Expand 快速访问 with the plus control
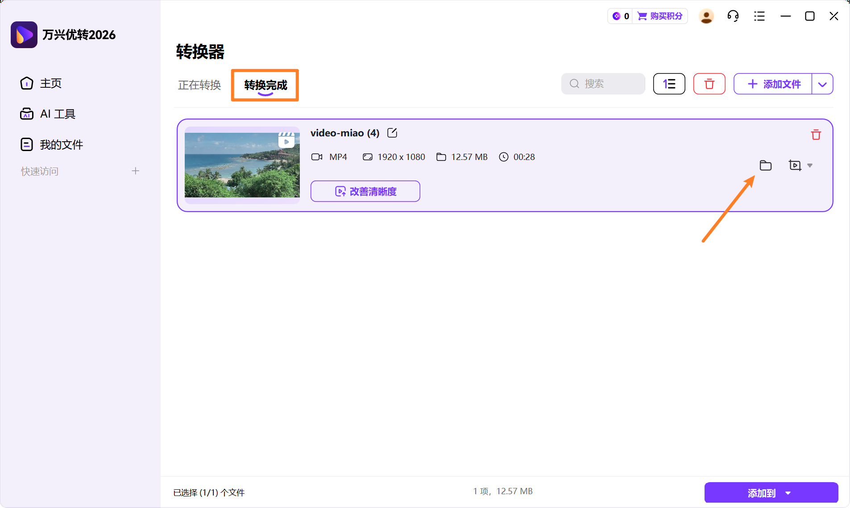The height and width of the screenshot is (508, 850). point(135,171)
